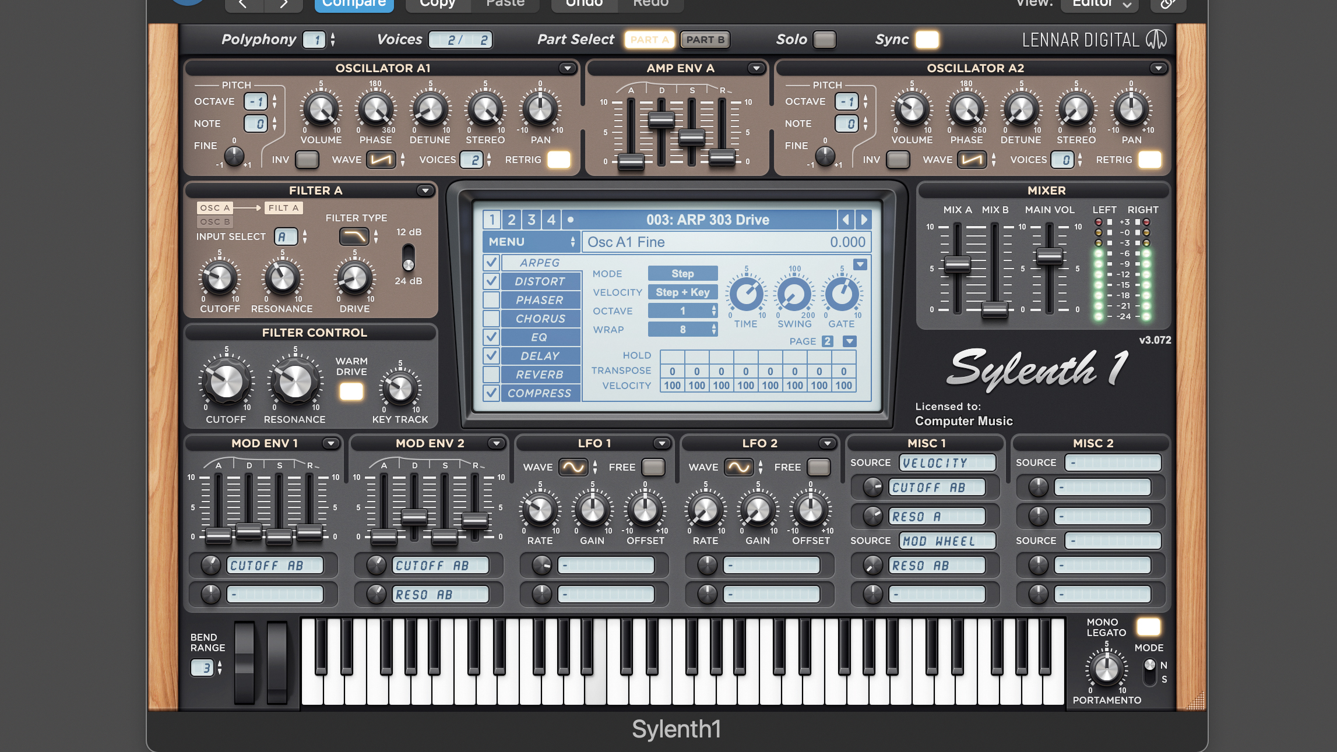Enable the PHASER effect checkbox
The image size is (1337, 752).
point(491,299)
